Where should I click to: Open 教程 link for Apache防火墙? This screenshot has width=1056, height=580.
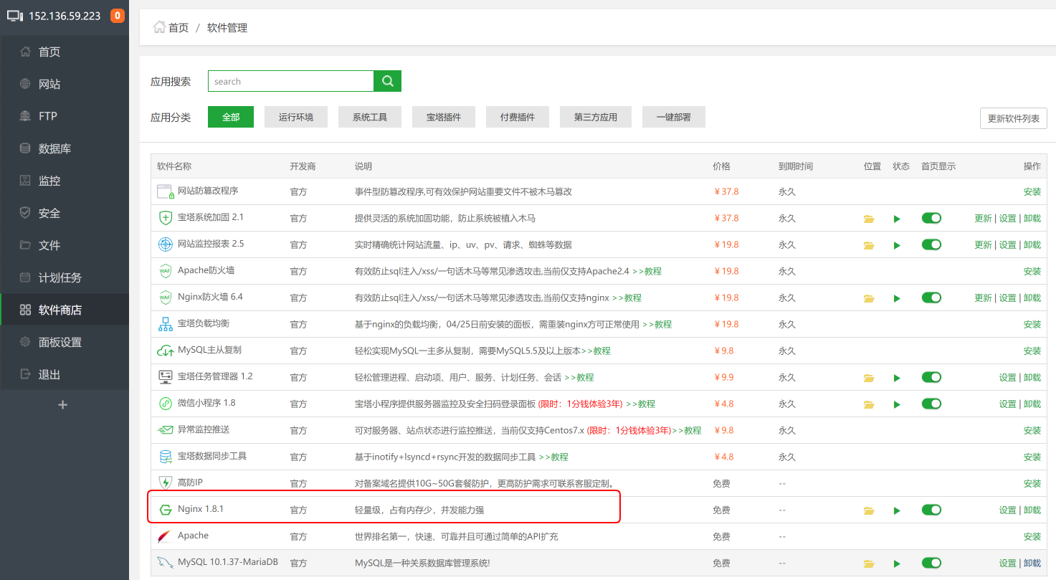point(647,272)
